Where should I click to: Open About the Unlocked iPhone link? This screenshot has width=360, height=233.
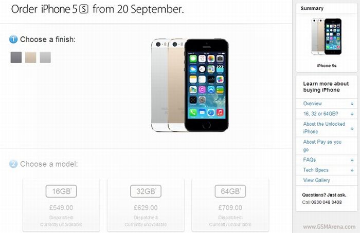coord(324,128)
